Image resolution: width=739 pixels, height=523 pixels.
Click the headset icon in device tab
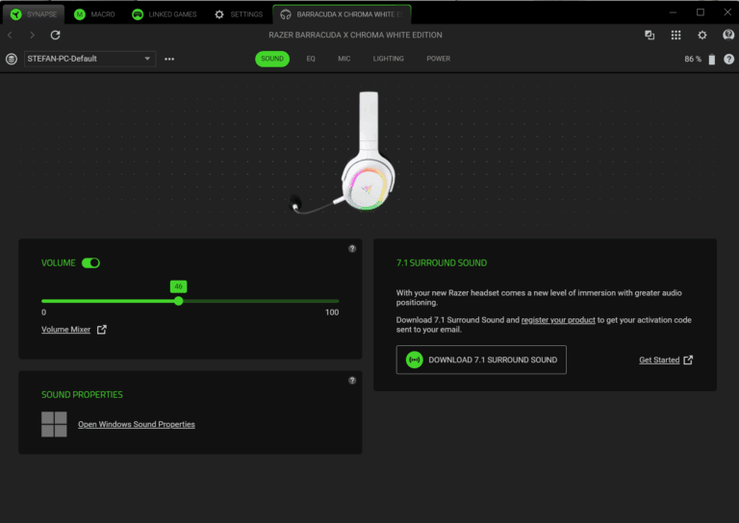[x=286, y=14]
